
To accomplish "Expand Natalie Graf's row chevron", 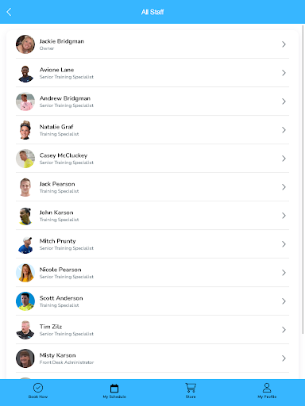I will click(284, 130).
